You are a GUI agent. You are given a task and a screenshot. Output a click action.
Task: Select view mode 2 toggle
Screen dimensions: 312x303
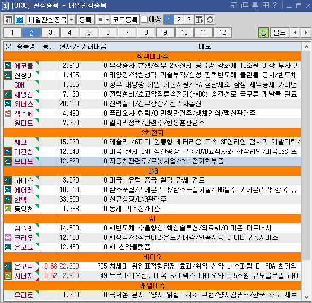tap(179, 20)
